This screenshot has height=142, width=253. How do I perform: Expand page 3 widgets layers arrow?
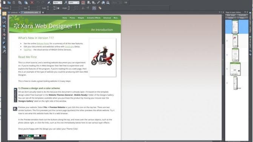(227, 55)
